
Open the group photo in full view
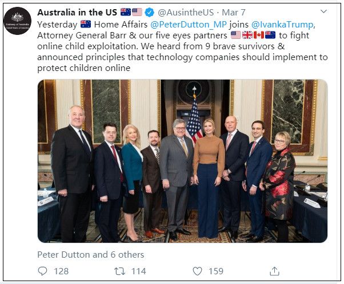(x=182, y=161)
